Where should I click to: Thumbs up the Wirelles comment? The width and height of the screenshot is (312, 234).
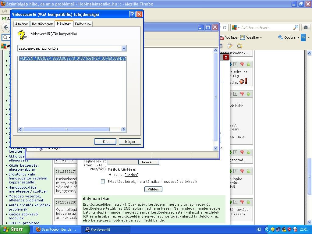(x=248, y=64)
